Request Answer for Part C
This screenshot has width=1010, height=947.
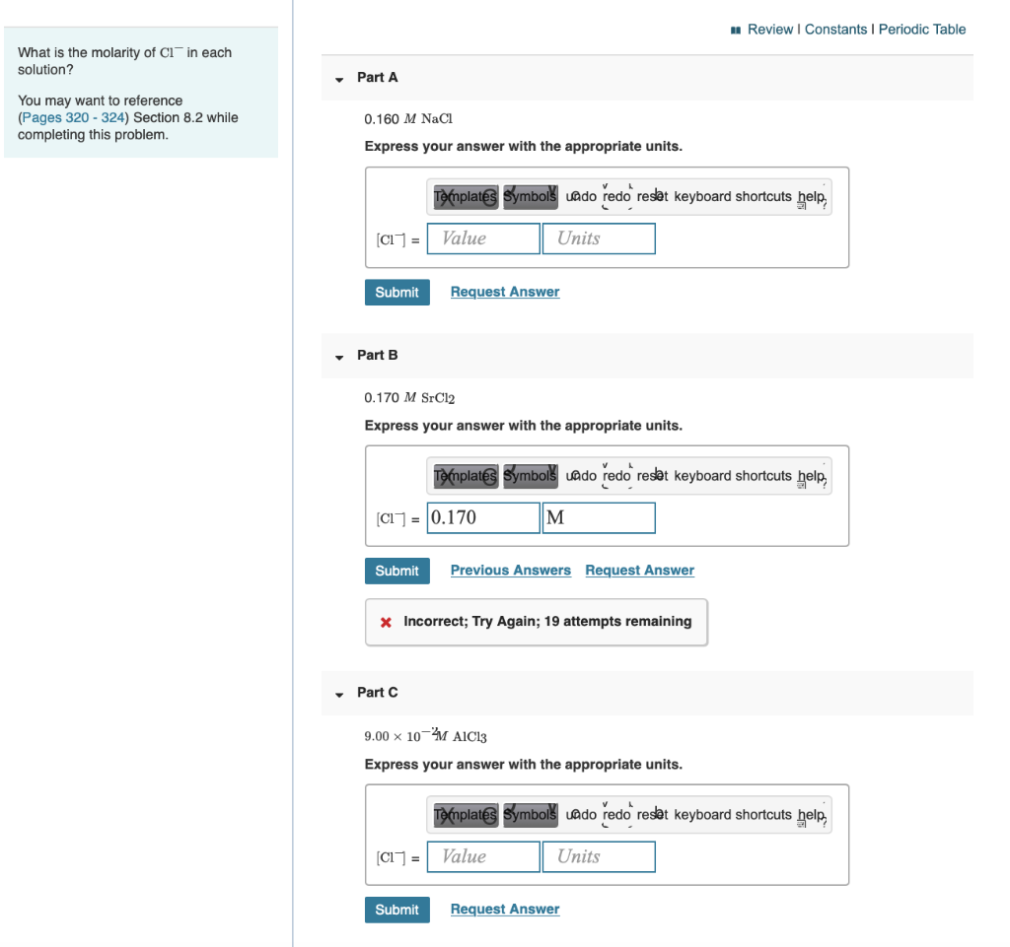[x=505, y=910]
